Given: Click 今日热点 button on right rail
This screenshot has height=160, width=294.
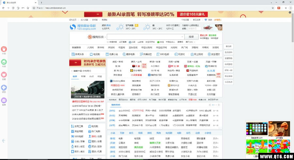Looking at the screenshot, I should [228, 82].
